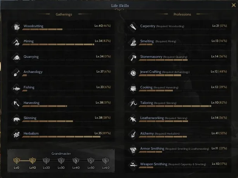Click the Herbalism progress bar

click(x=66, y=137)
